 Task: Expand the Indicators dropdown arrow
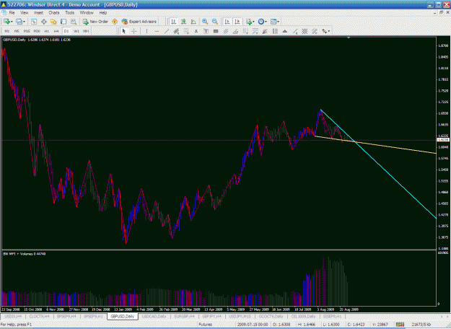click(253, 22)
